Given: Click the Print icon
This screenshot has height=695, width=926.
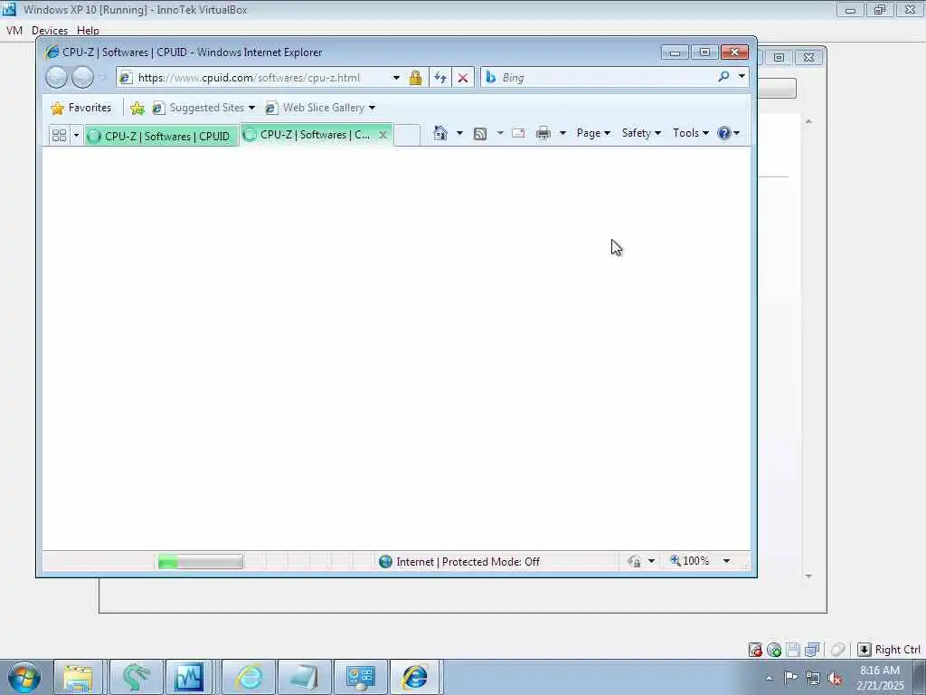Looking at the screenshot, I should coord(543,133).
